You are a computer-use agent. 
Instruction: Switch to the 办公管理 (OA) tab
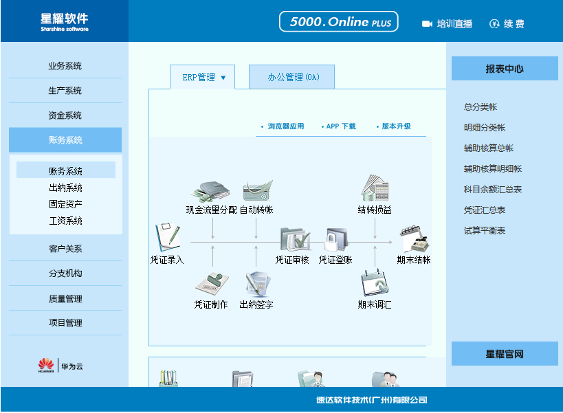click(x=291, y=77)
